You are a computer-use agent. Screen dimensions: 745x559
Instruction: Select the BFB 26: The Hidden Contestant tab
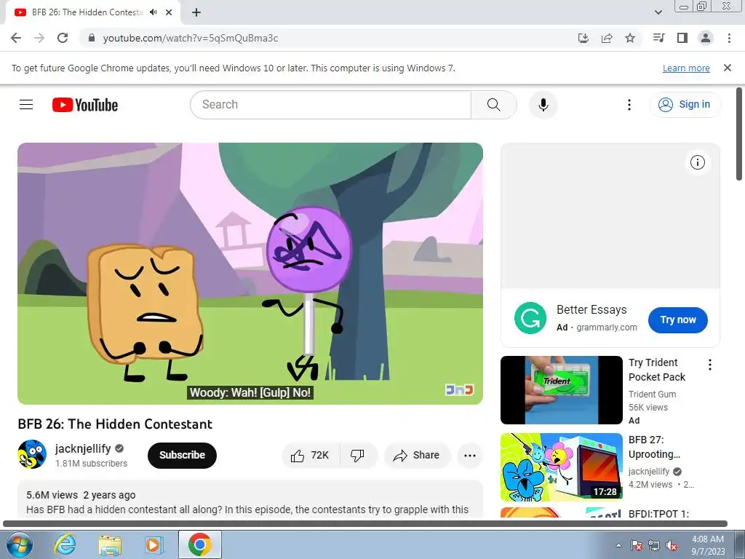(x=87, y=12)
